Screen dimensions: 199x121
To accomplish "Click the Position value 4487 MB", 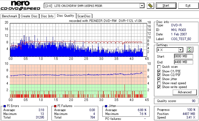I will pyautogui.click(x=189, y=114).
